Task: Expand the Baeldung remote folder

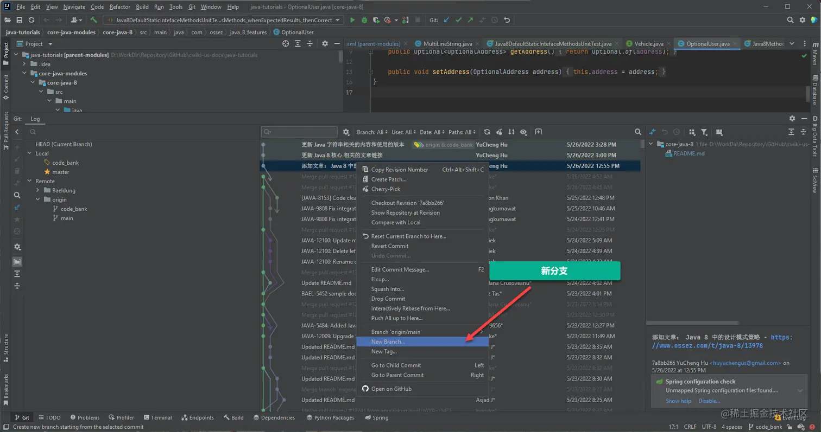Action: 38,190
